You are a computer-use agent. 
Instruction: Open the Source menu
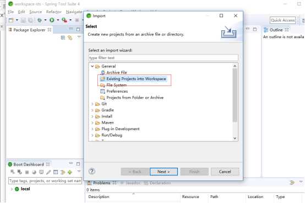point(36,12)
